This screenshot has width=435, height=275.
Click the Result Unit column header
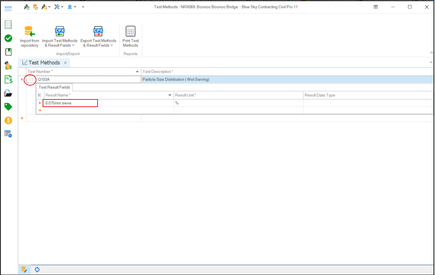(x=238, y=95)
